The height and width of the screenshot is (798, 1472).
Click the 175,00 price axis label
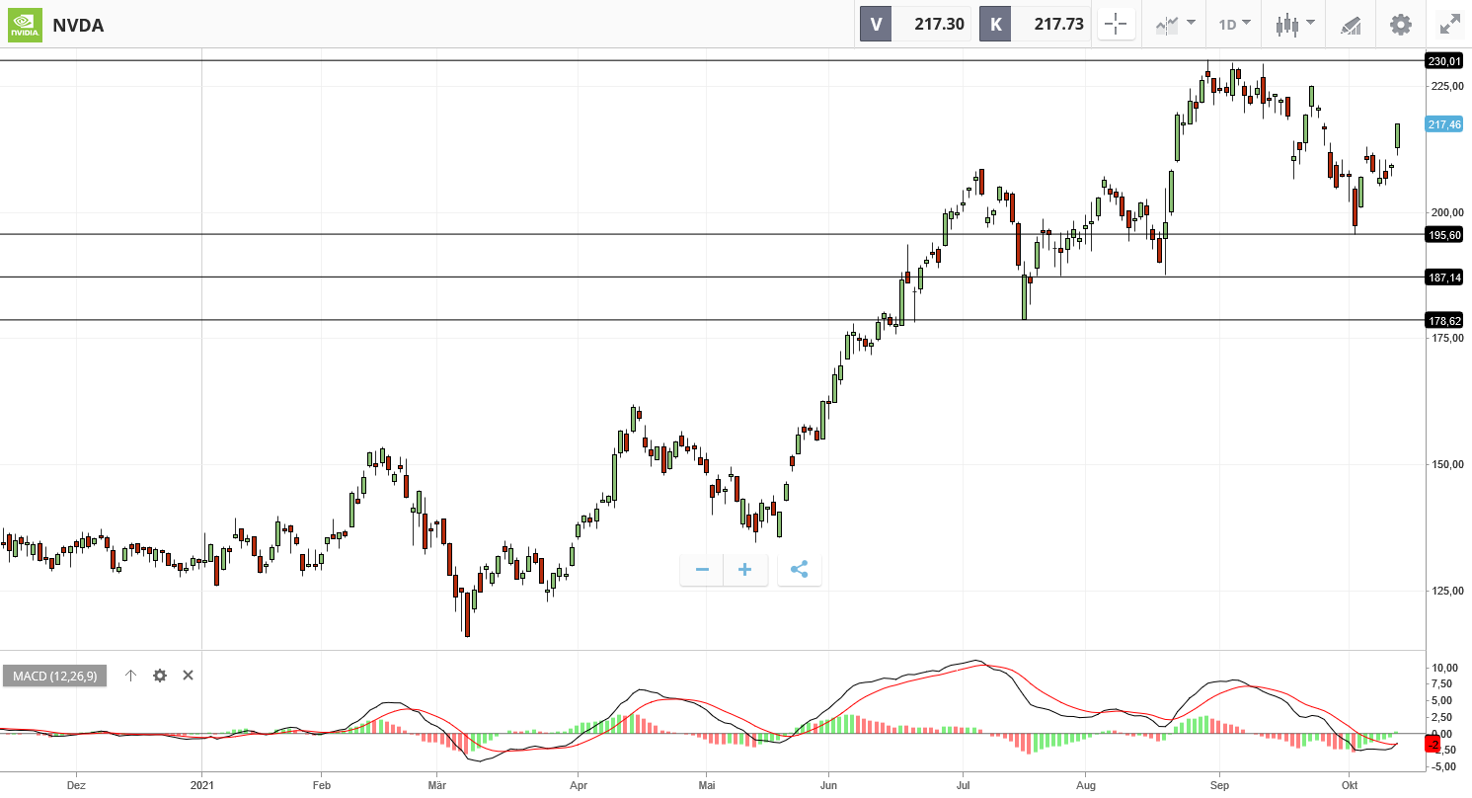tap(1446, 338)
